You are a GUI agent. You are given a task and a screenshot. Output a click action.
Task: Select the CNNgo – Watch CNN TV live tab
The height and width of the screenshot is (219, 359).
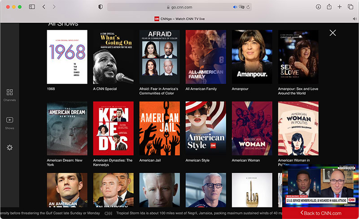179,19
